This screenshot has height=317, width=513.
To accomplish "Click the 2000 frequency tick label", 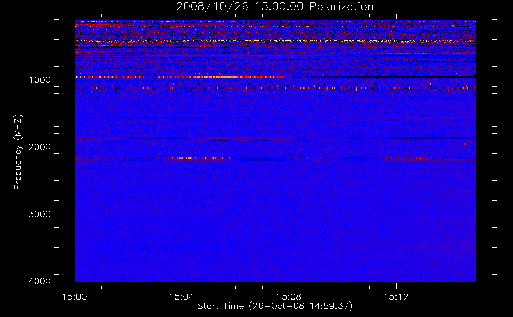I will coord(40,147).
